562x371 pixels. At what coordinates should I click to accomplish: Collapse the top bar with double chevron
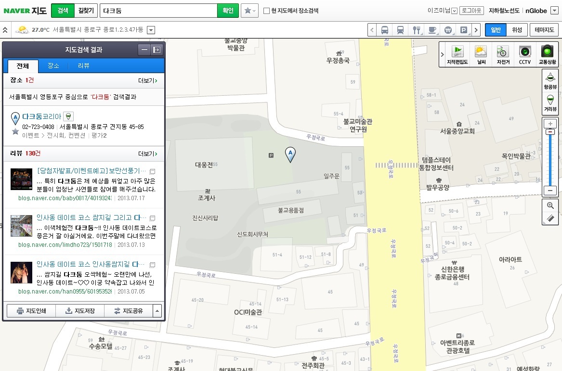tap(5, 30)
